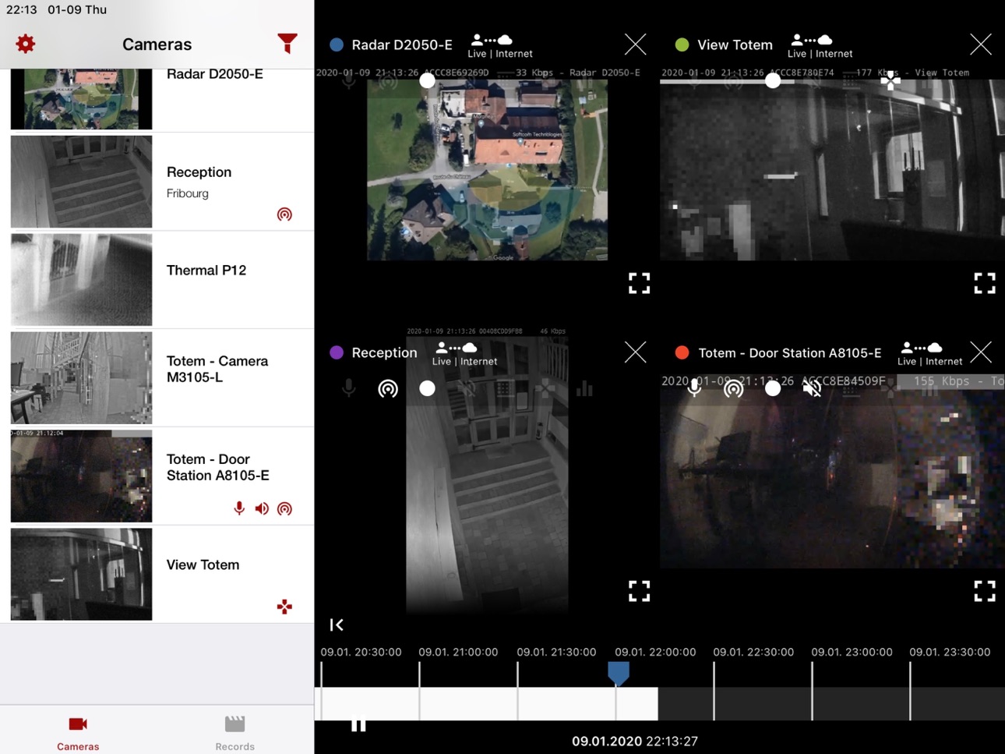
Task: Enable microphone in Door Station pane
Action: coord(694,388)
